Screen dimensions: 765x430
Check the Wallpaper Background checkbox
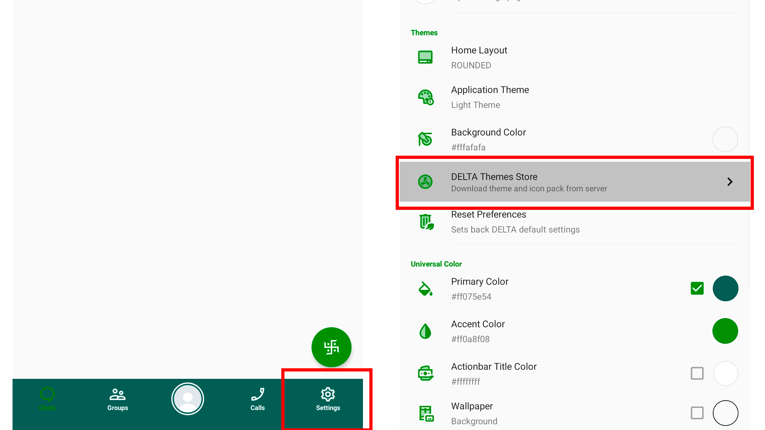[x=697, y=413]
